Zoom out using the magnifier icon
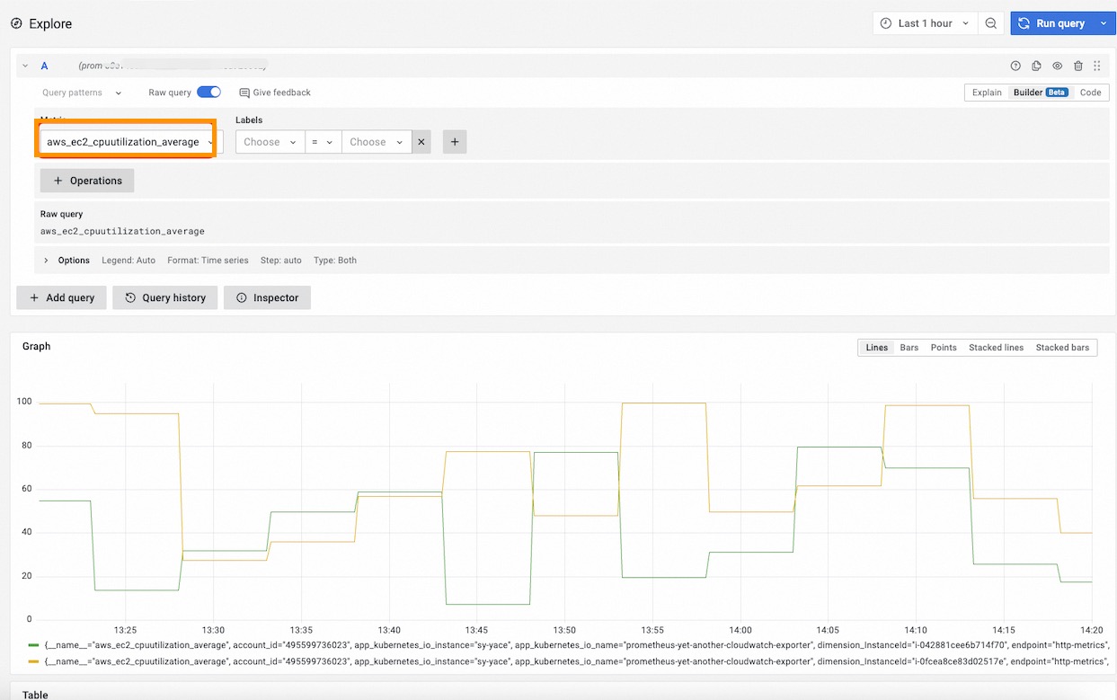The width and height of the screenshot is (1117, 700). 991,22
